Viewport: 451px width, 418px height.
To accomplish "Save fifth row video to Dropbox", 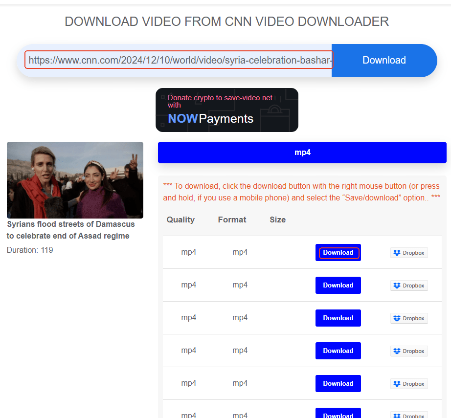I will (x=409, y=384).
